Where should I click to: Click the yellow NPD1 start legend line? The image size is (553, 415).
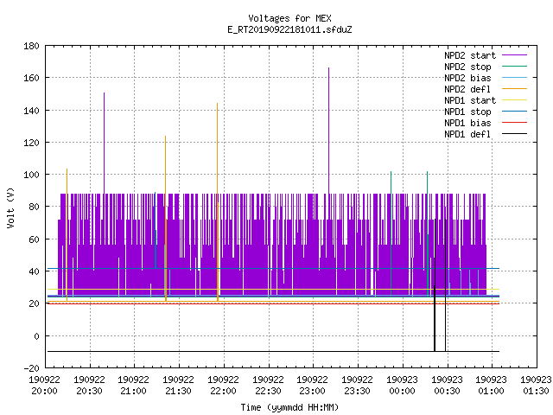(514, 100)
